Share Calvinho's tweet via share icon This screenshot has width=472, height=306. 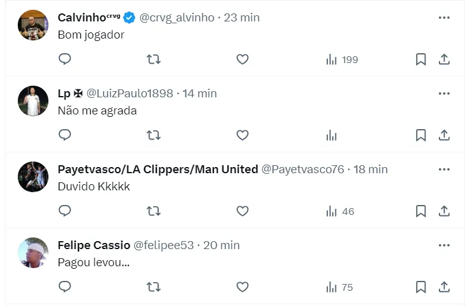pos(444,59)
